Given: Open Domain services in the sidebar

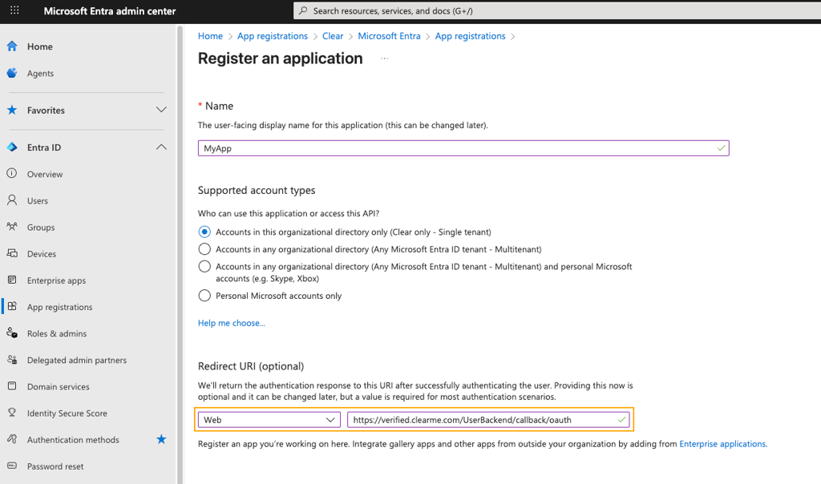Looking at the screenshot, I should (58, 387).
